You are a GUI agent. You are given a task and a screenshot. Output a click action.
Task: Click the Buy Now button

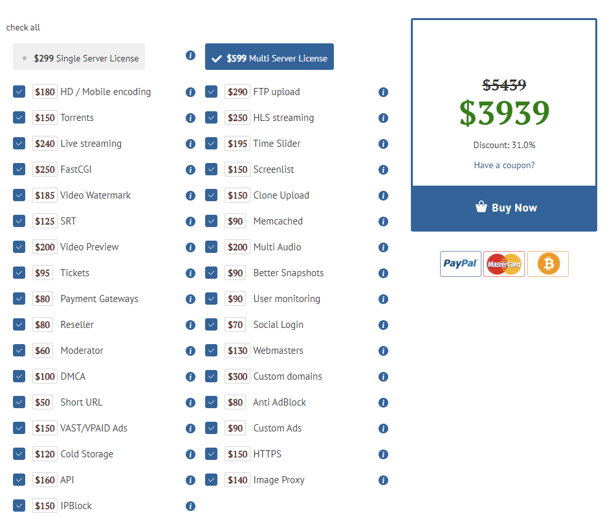click(x=504, y=208)
